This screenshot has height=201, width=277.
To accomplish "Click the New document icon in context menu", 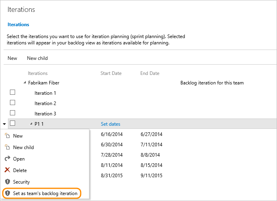I will coord(7,136).
